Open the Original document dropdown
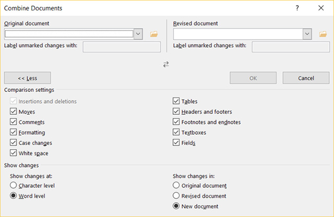 [138, 34]
